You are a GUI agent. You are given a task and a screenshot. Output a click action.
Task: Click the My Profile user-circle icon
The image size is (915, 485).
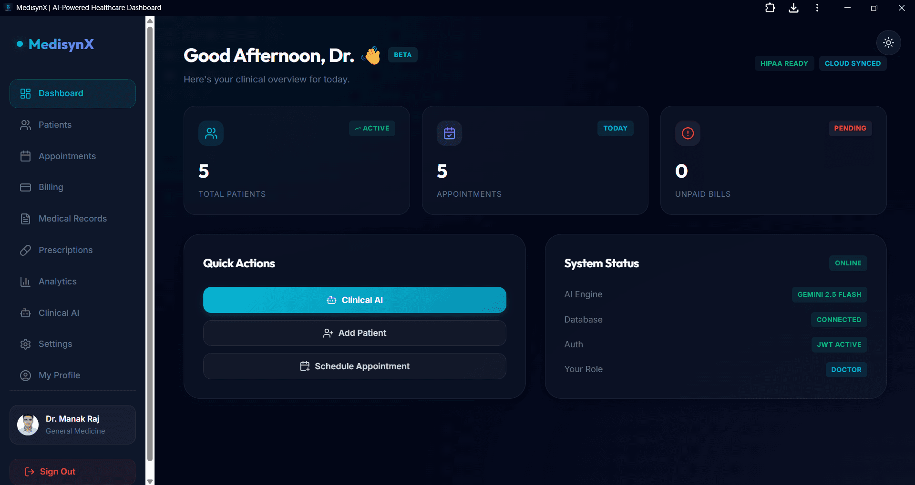click(25, 375)
